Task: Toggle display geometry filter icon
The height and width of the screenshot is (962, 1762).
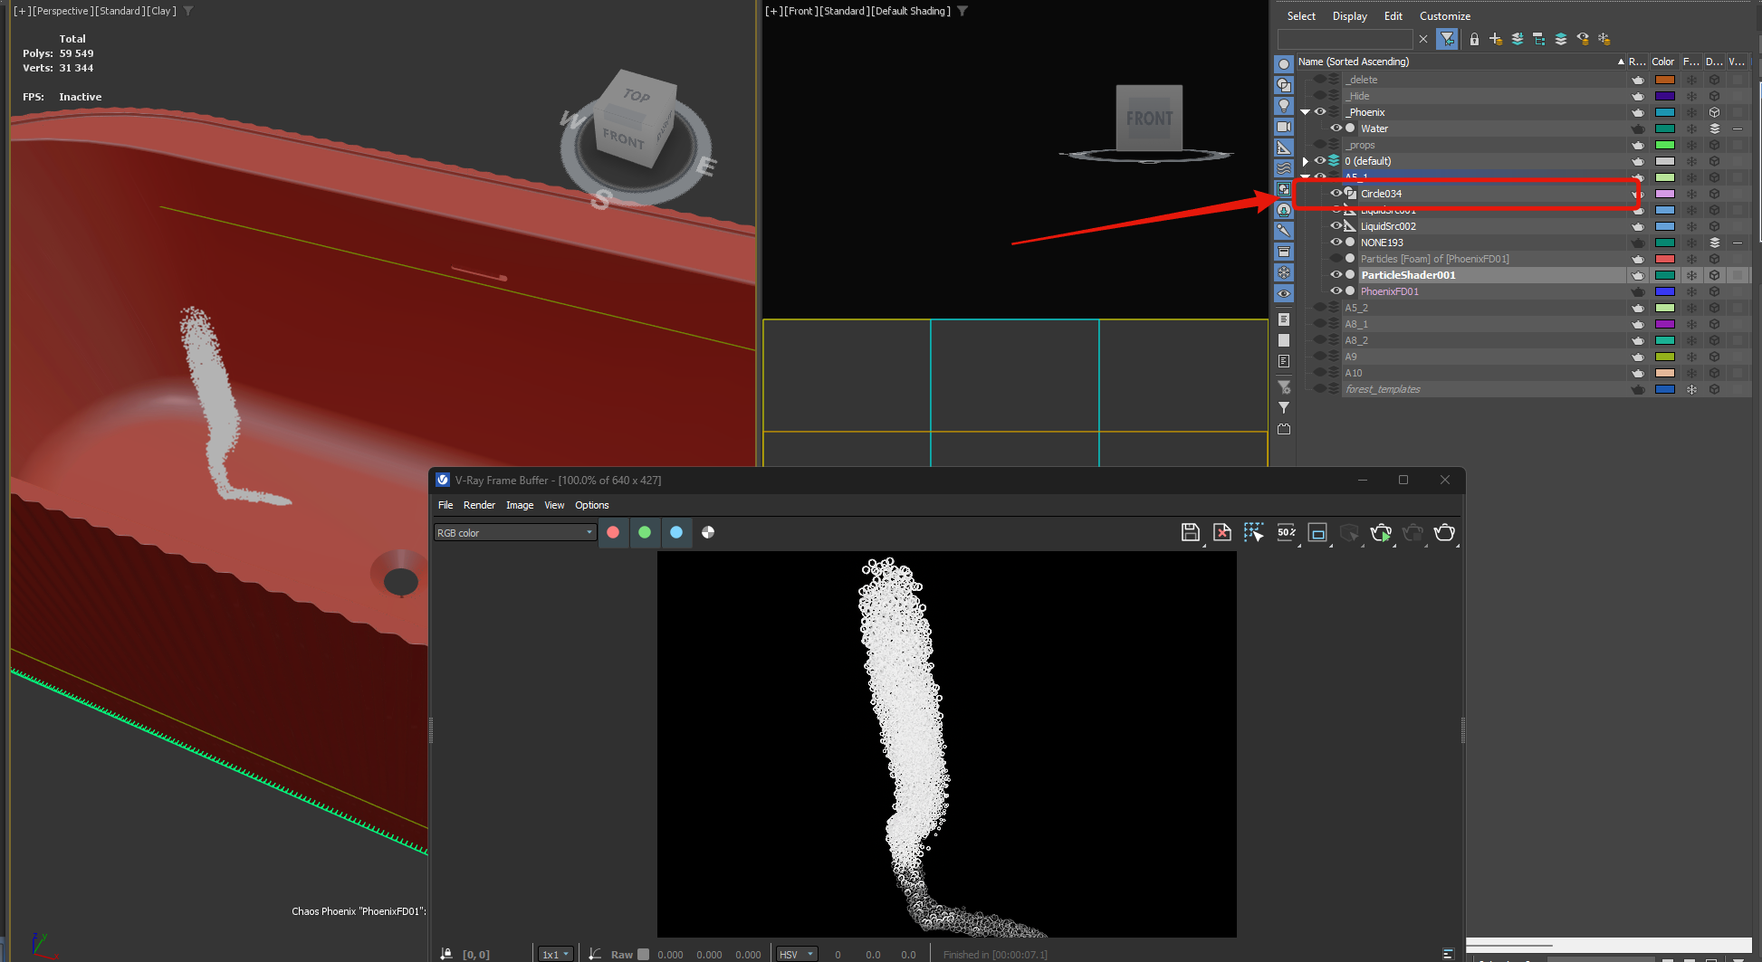Action: click(x=1284, y=64)
